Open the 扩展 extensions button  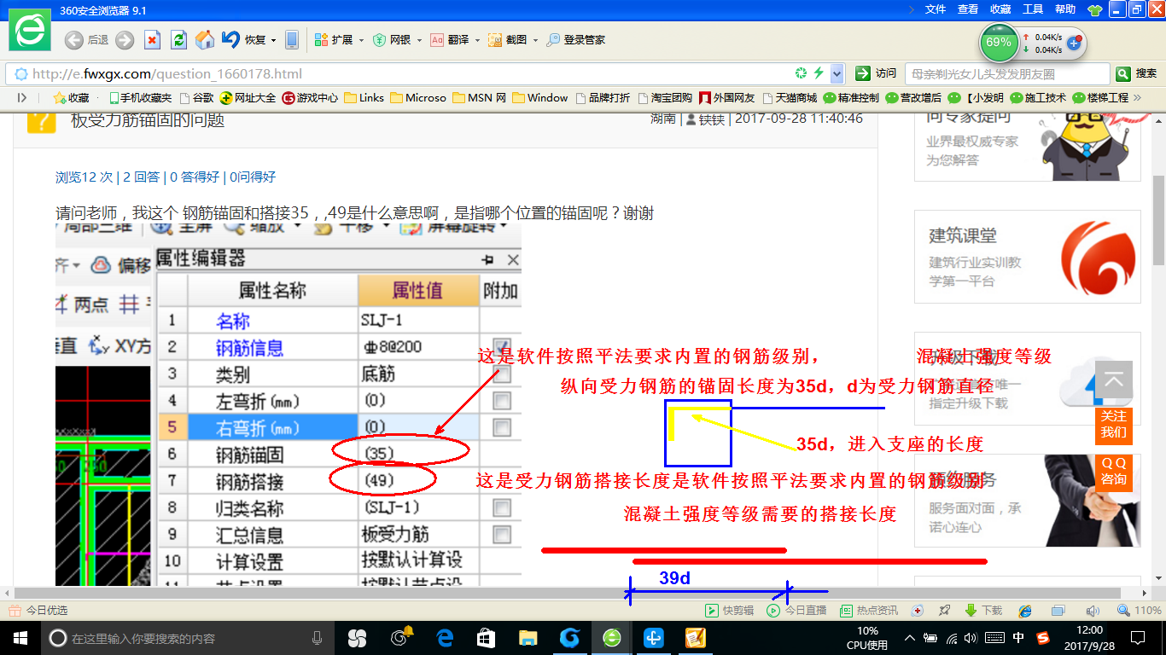(x=334, y=39)
